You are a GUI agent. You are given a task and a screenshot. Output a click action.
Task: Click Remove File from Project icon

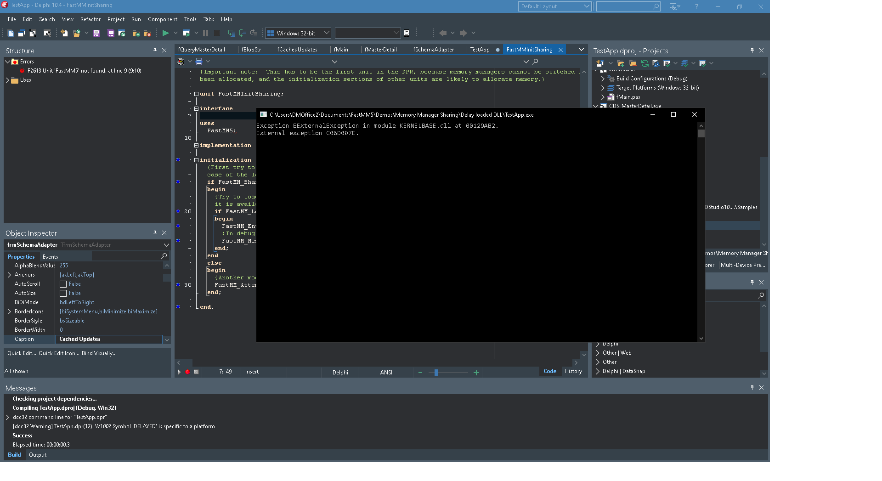coord(147,33)
